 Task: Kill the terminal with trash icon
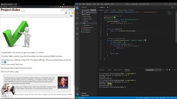click(x=170, y=70)
